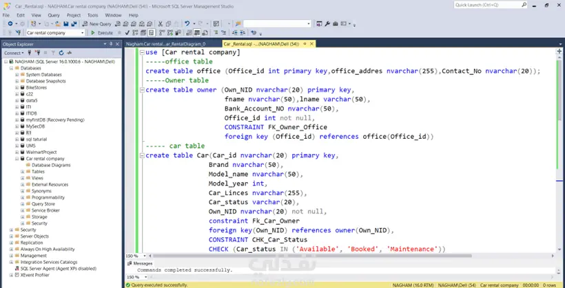565x288 pixels.
Task: Expand the BikeStores database node
Action: pos(17,87)
